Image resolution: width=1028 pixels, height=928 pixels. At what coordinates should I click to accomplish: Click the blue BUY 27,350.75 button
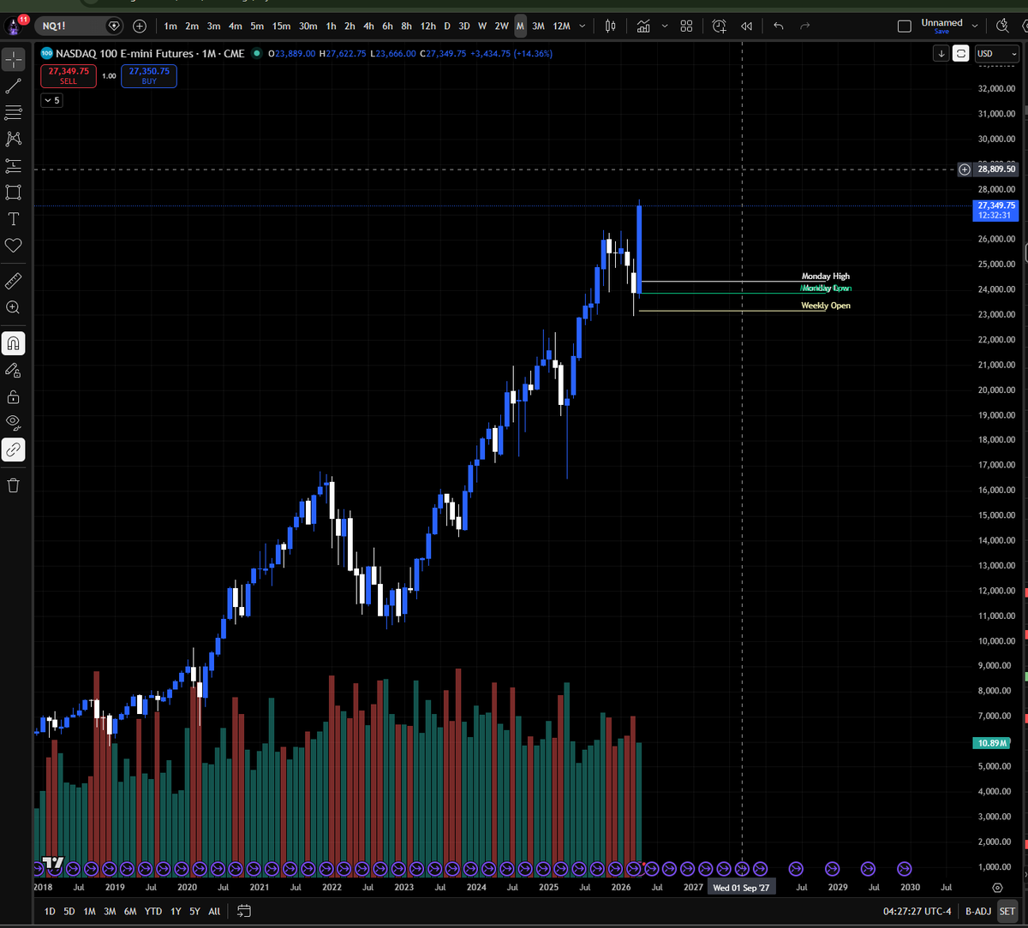[149, 76]
